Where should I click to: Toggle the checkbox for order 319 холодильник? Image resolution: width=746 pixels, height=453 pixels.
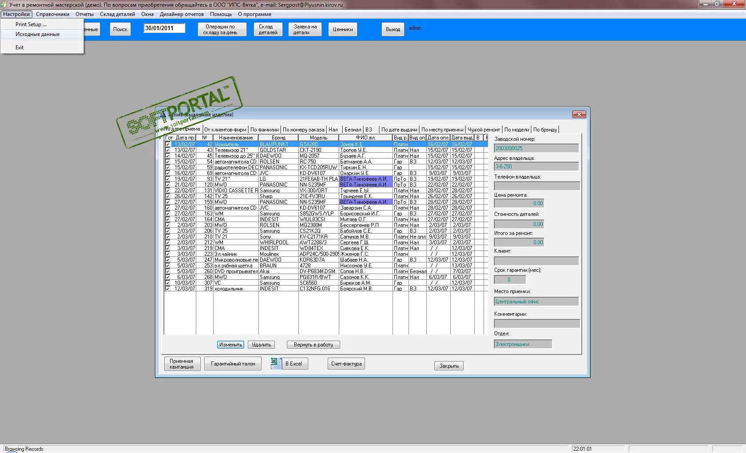167,289
